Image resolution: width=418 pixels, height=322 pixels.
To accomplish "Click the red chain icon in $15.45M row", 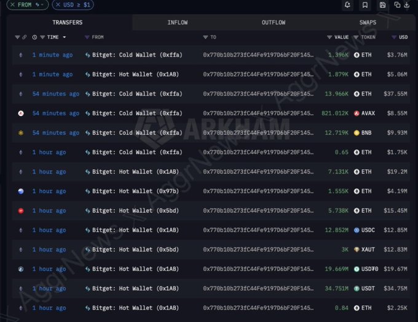I will (x=21, y=211).
